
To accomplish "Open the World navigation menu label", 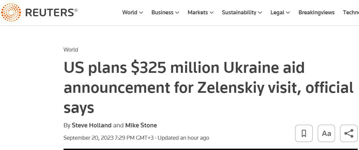I will click(129, 12).
